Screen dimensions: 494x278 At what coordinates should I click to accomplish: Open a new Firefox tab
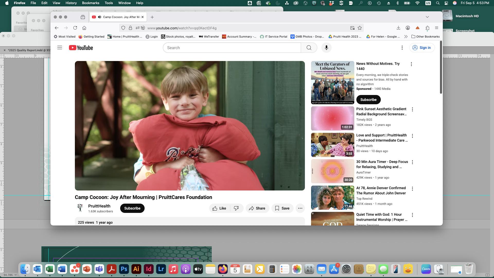152,17
